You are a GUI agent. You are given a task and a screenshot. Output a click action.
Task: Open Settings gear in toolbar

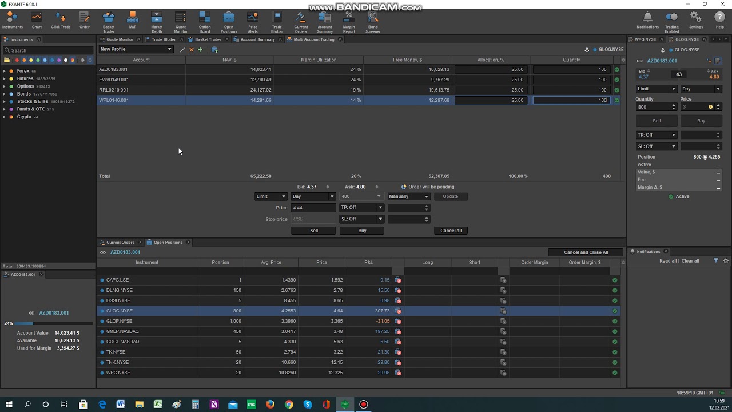click(x=696, y=21)
